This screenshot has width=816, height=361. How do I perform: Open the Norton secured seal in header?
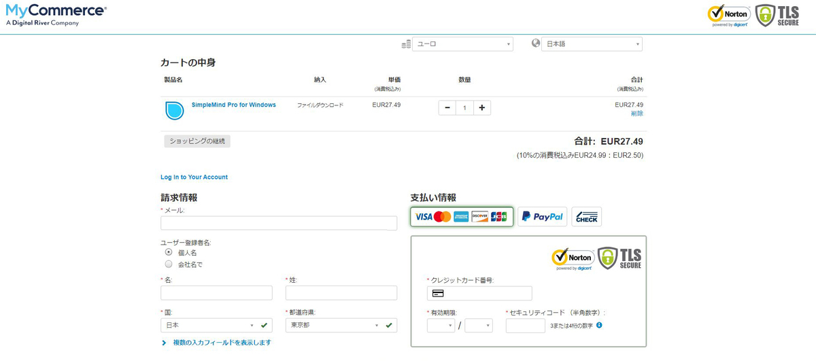[x=728, y=15]
